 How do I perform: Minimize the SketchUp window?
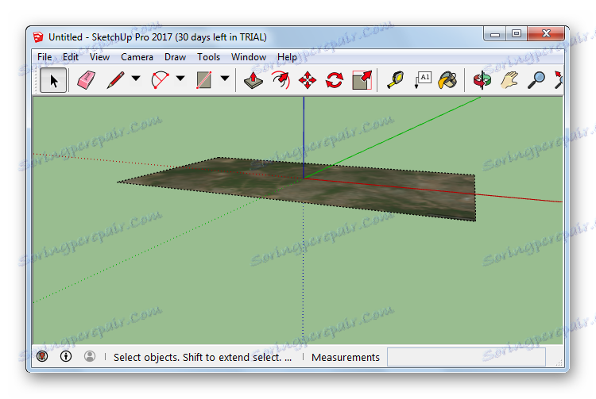tap(494, 34)
